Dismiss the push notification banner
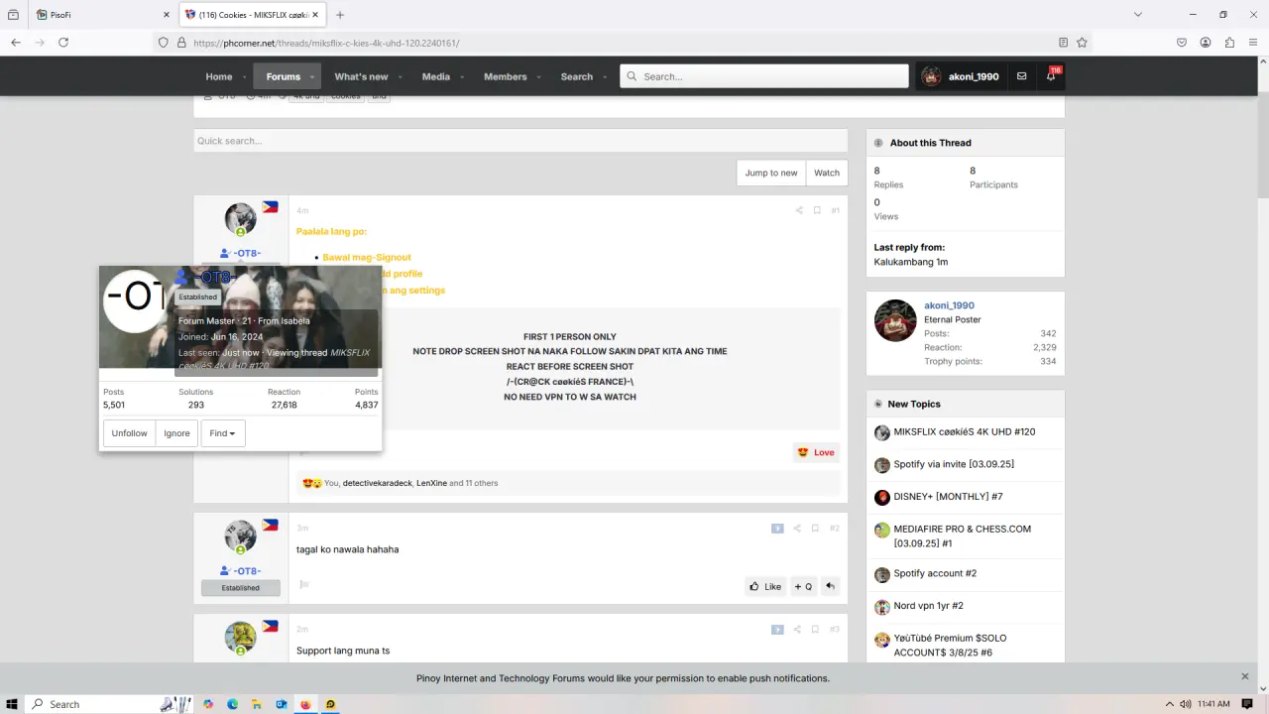Viewport: 1269px width, 714px height. coord(1245,676)
